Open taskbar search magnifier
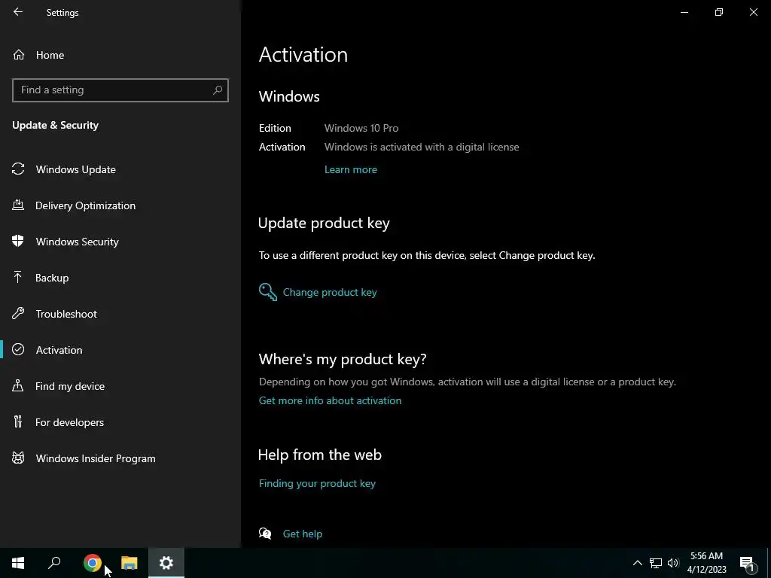771x578 pixels. (x=54, y=563)
